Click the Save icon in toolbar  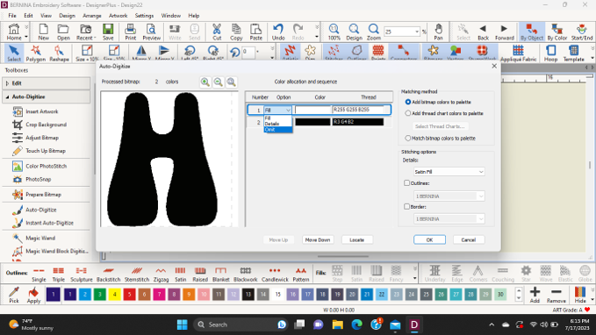pyautogui.click(x=108, y=32)
